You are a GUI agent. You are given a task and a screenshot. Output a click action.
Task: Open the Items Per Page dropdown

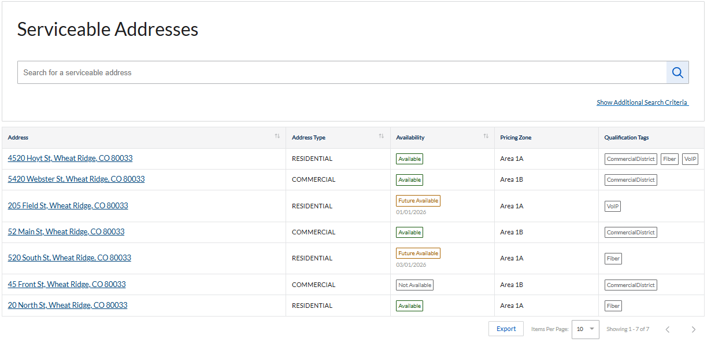point(585,329)
